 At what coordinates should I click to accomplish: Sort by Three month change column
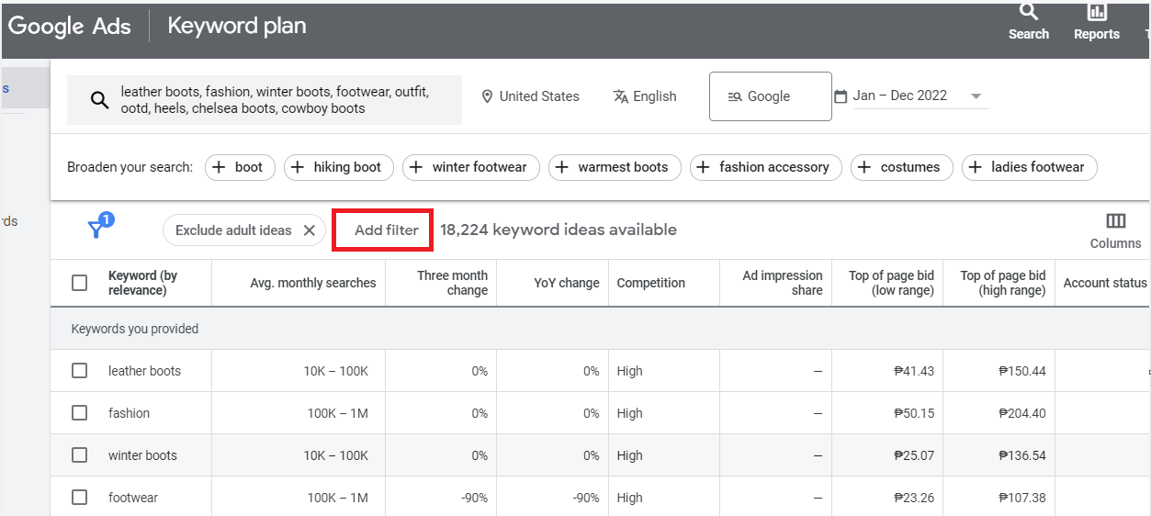[452, 283]
